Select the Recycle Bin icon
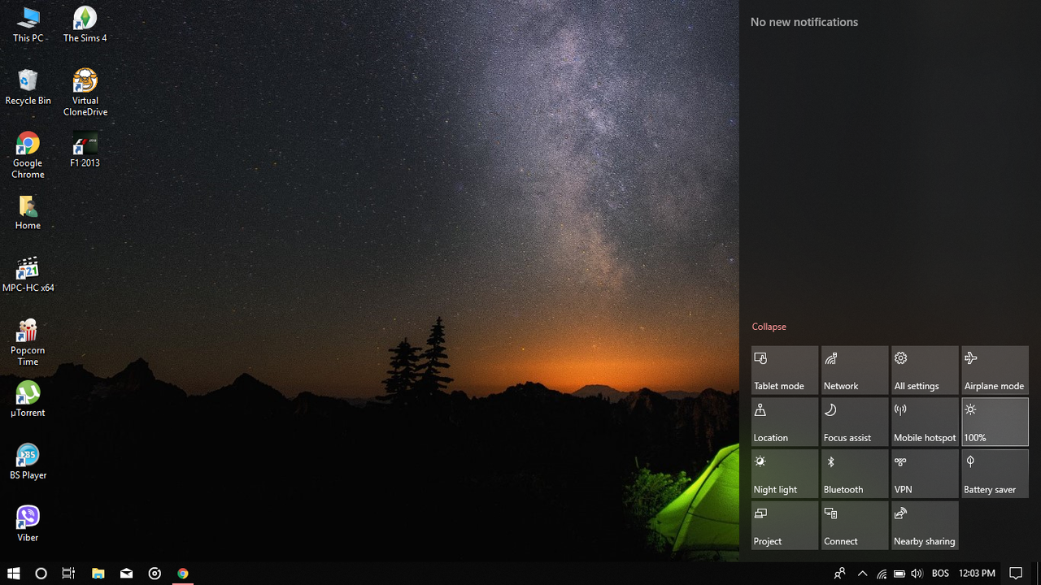Viewport: 1041px width, 585px height. (x=28, y=87)
